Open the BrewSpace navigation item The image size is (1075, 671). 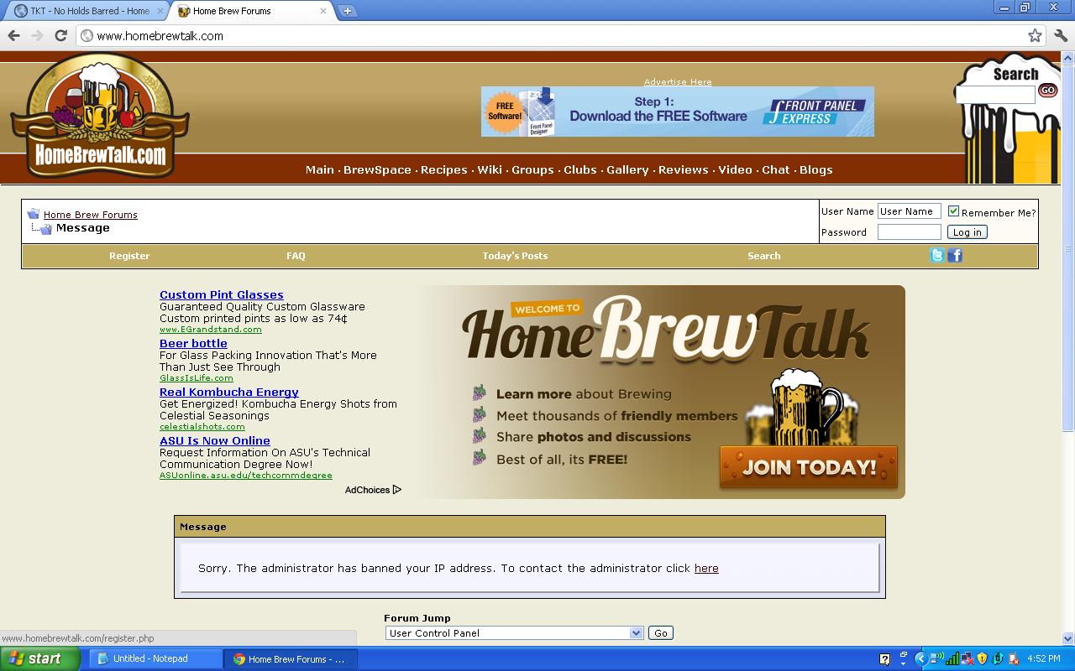click(x=377, y=169)
